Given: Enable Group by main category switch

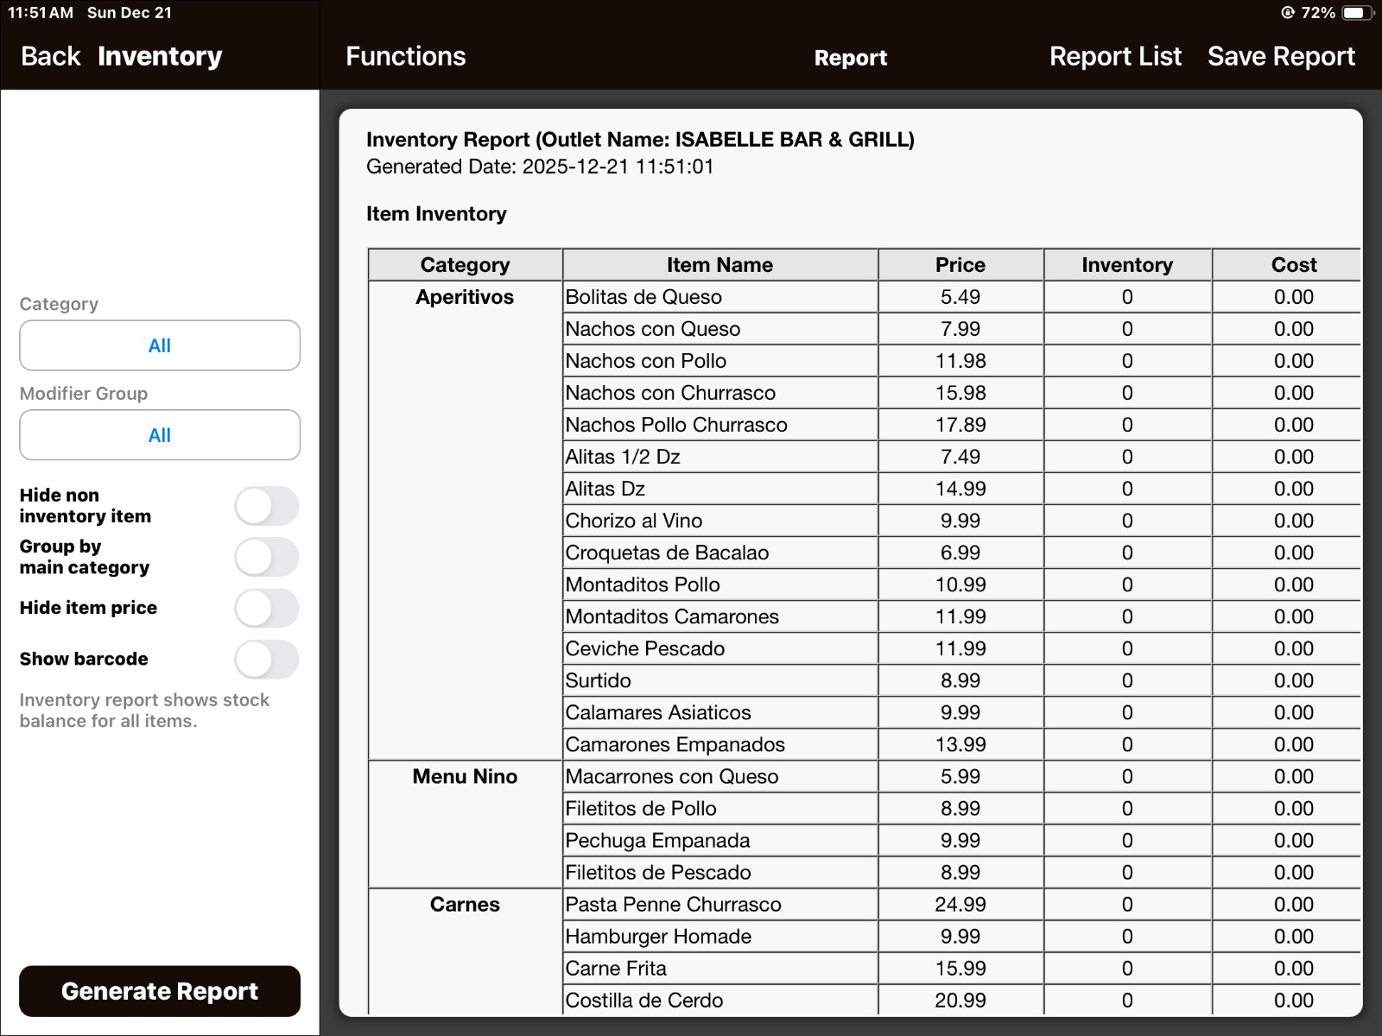Looking at the screenshot, I should [267, 557].
